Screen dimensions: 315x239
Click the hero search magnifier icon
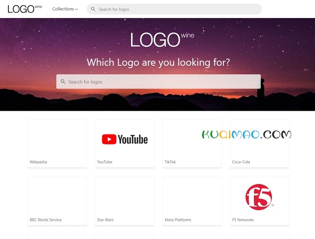tap(63, 81)
